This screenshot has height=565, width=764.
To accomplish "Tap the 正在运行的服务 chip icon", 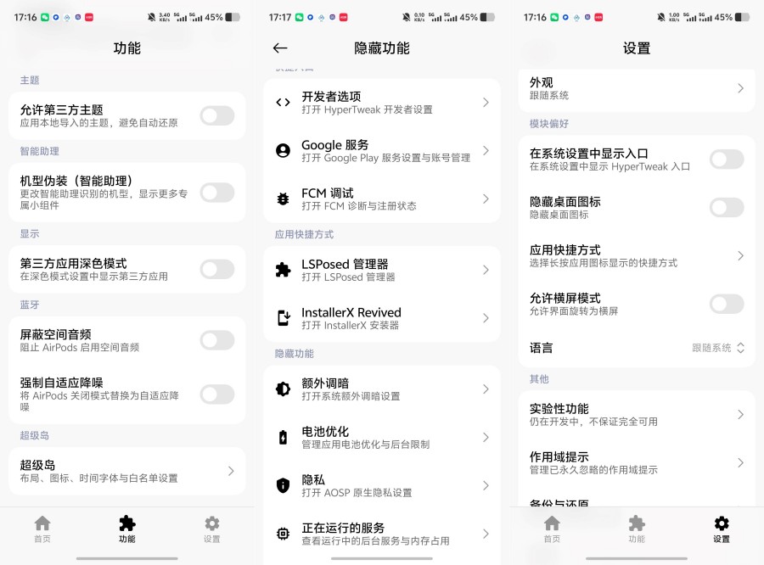I will click(x=283, y=534).
